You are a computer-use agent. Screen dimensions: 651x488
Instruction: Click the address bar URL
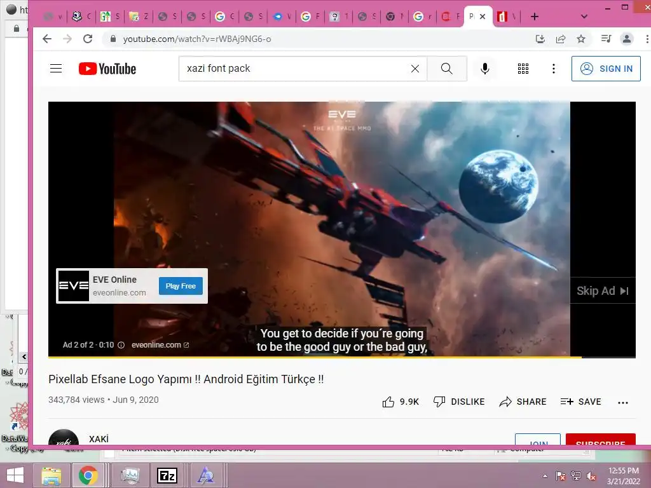click(x=197, y=39)
